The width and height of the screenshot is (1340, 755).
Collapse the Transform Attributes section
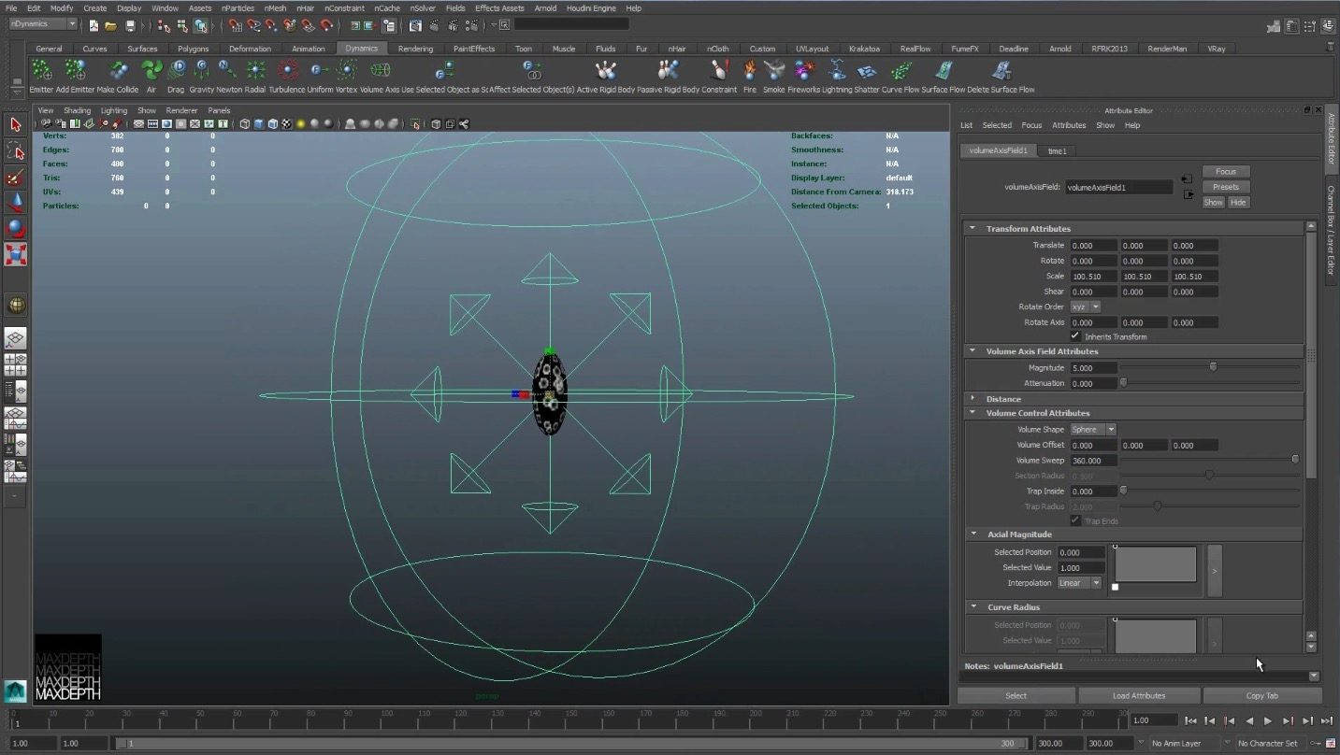(973, 228)
